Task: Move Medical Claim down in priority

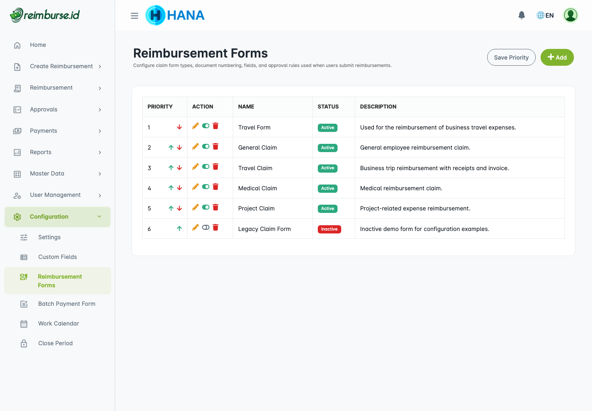Action: coord(179,188)
